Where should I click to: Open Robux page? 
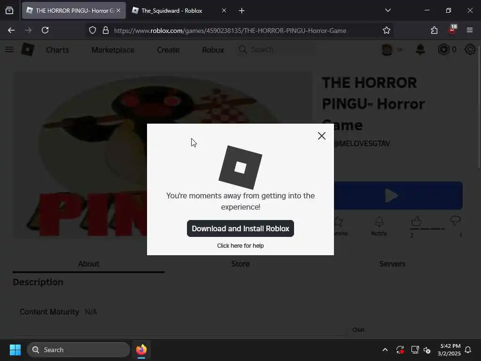tap(213, 50)
